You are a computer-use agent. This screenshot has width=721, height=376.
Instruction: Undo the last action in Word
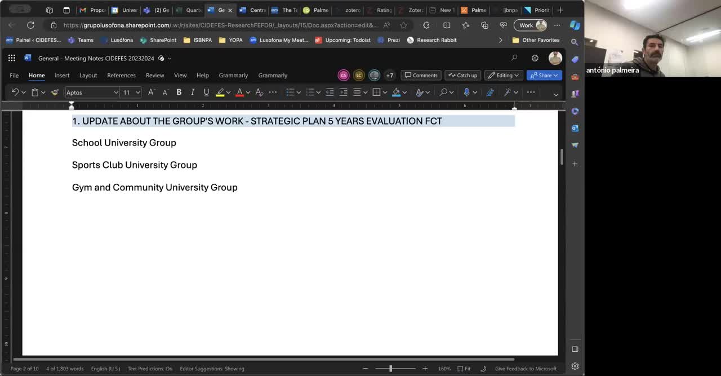point(15,92)
